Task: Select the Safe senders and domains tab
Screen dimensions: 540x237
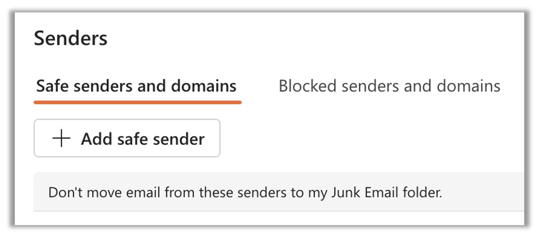Action: pos(136,86)
